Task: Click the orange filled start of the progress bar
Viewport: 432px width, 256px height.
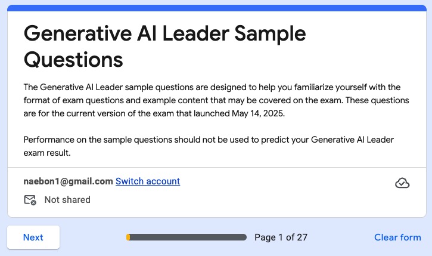Action: pos(128,238)
